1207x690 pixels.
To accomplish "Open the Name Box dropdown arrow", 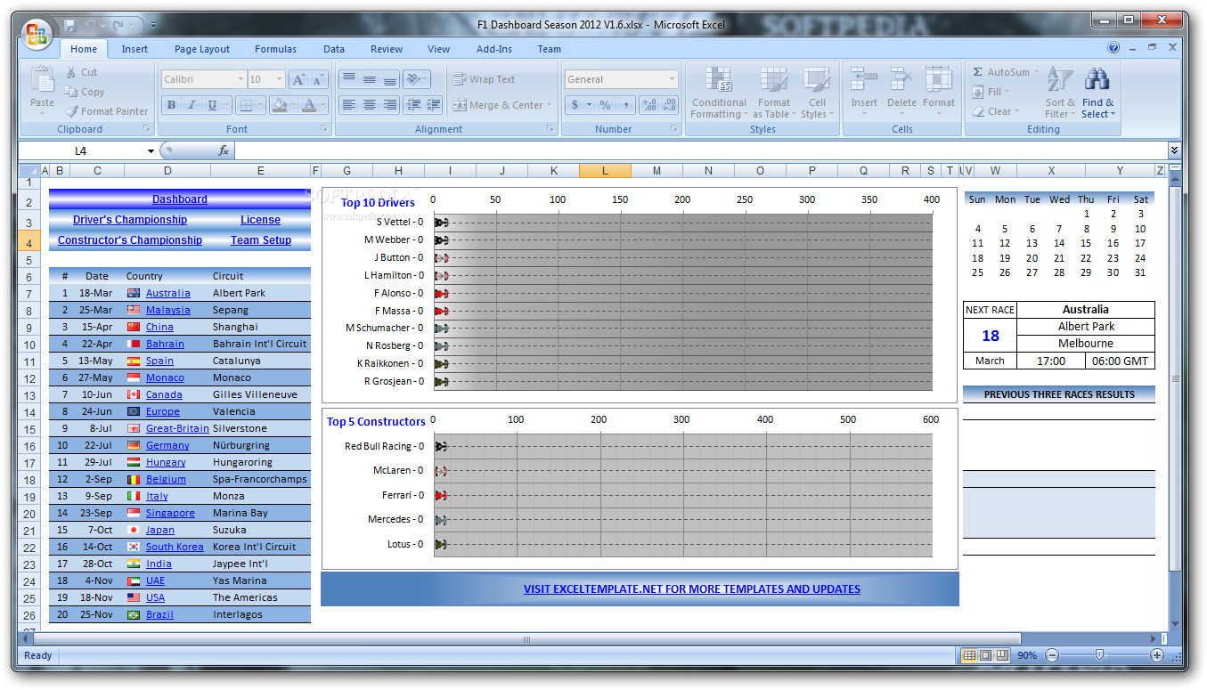I will pos(151,151).
